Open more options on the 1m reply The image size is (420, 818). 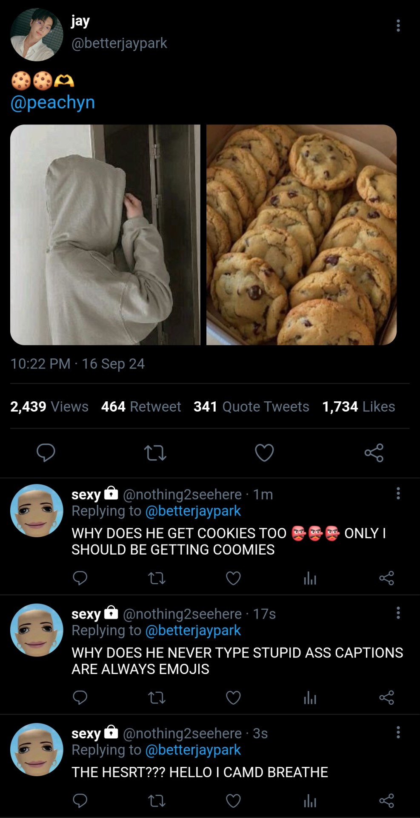point(398,493)
